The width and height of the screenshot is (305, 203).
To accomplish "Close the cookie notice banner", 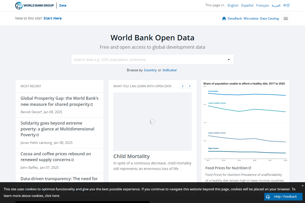I will click(x=302, y=186).
